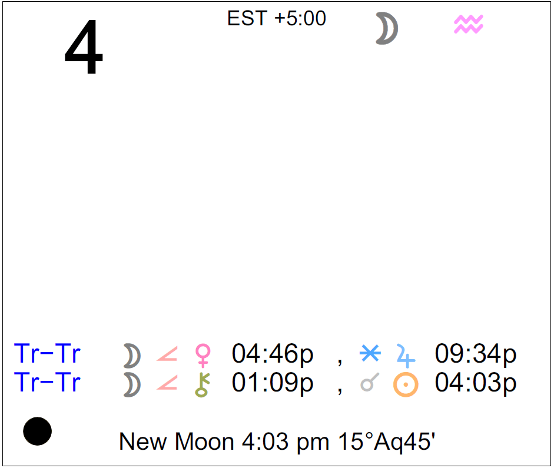This screenshot has height=468, width=554.
Task: Click the EST +5:00 timezone label
Action: click(276, 18)
